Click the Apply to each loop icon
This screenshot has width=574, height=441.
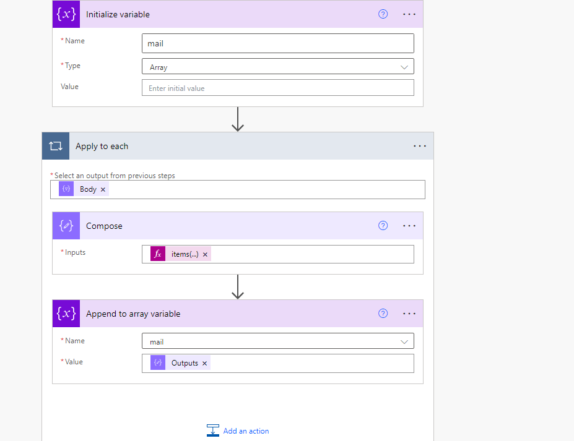click(56, 146)
